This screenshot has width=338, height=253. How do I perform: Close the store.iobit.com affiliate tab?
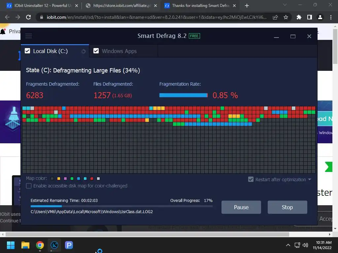pos(155,6)
